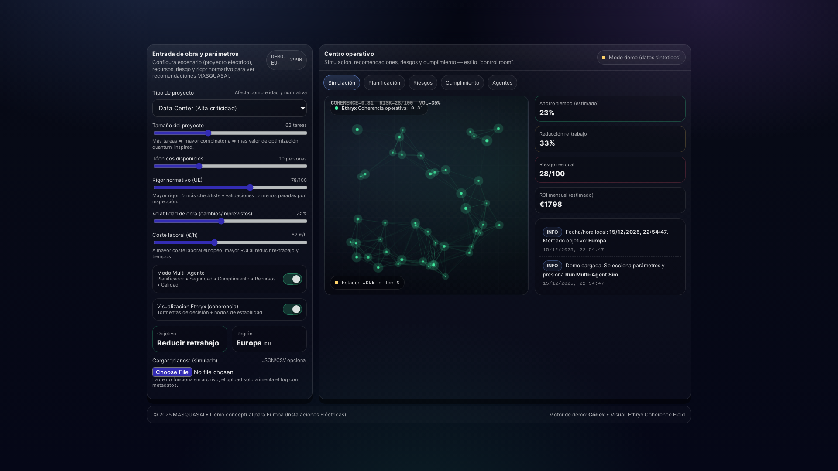
Task: Click the Choose File button
Action: [172, 372]
